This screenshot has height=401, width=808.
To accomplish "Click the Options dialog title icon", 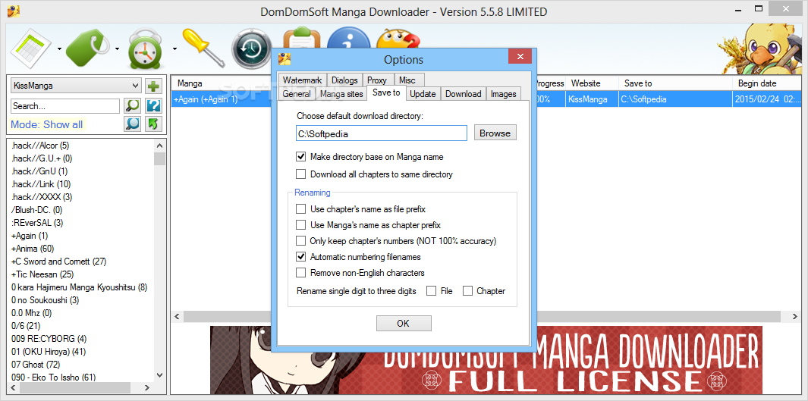I will [x=285, y=59].
